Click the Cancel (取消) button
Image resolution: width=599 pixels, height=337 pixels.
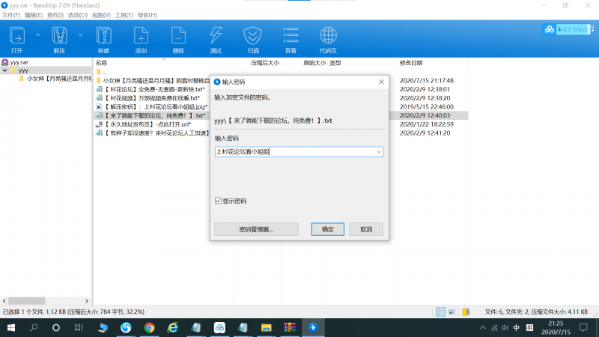366,229
